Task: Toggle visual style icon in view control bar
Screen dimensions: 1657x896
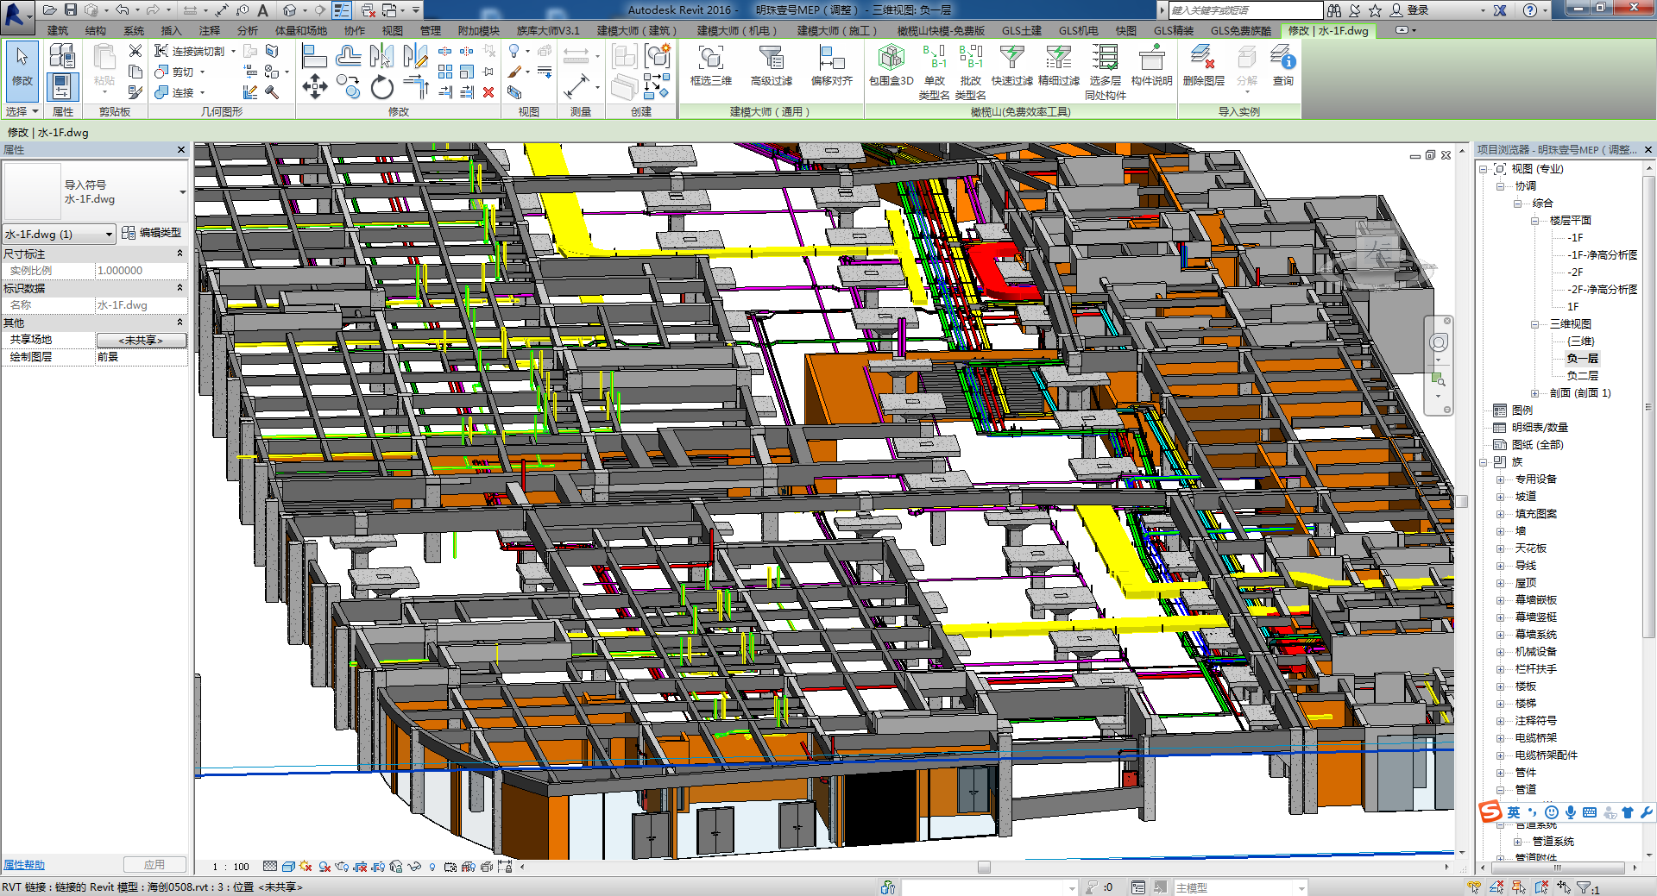Action: [288, 867]
